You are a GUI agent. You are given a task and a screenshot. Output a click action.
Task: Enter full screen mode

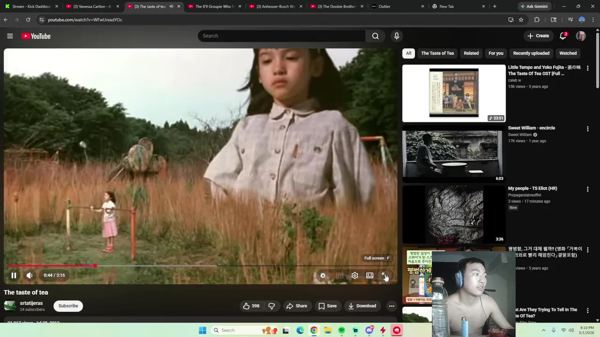tap(384, 275)
